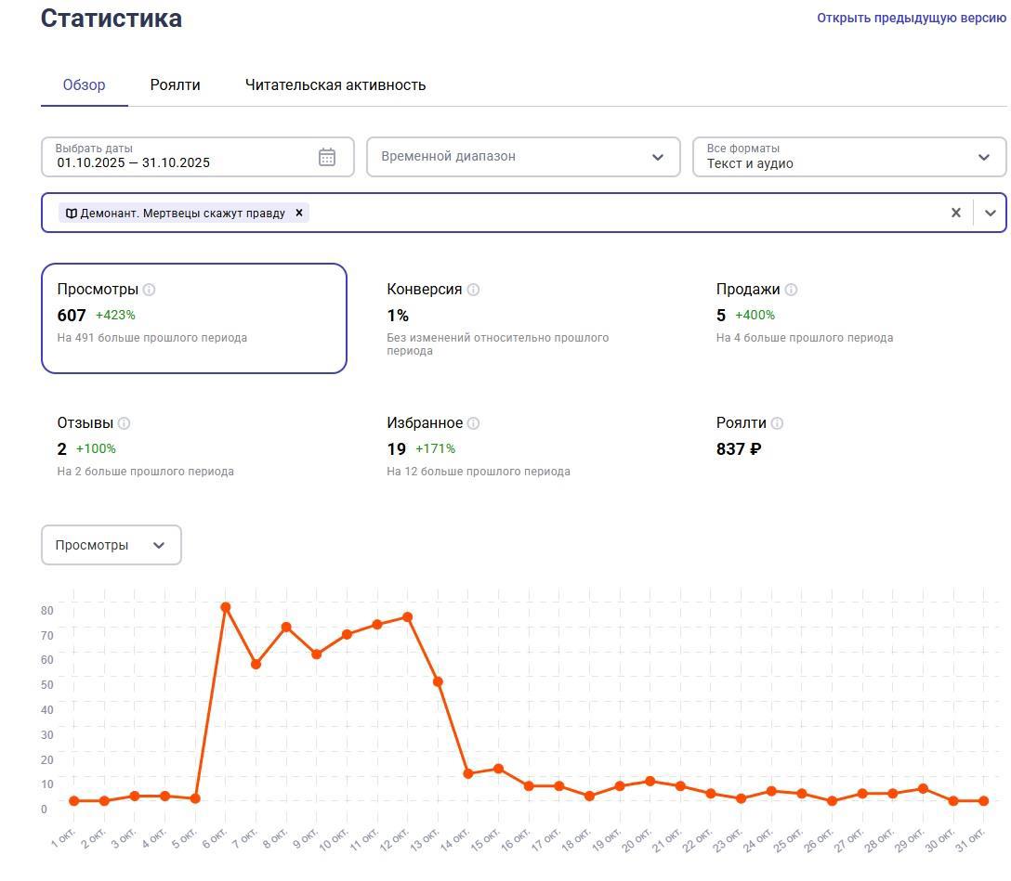The height and width of the screenshot is (881, 1011).
Task: Switch to the Роялти tab
Action: click(x=175, y=84)
